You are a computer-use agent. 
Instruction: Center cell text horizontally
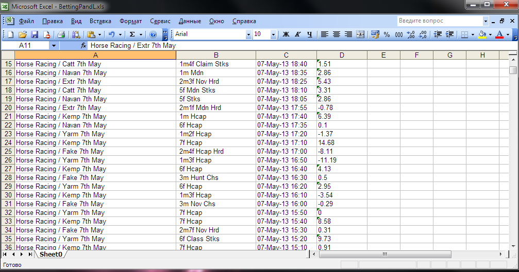click(x=336, y=34)
